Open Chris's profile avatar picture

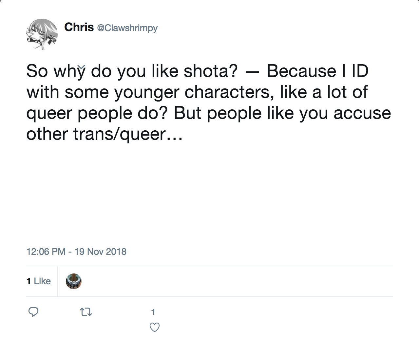[x=42, y=34]
